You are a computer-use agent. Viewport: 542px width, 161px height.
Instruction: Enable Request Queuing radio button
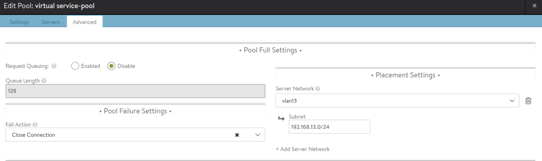tap(75, 66)
